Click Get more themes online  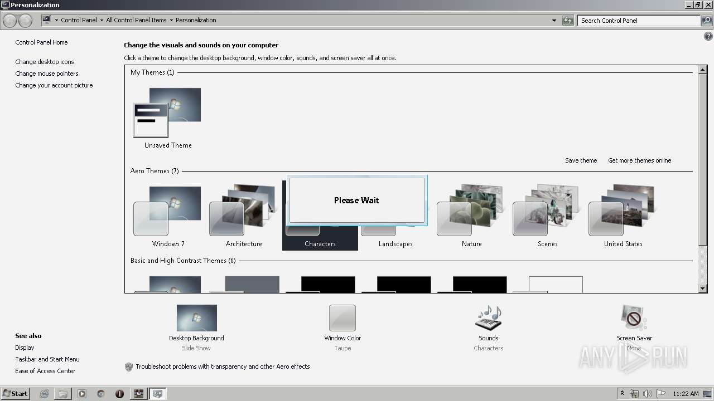pos(639,160)
